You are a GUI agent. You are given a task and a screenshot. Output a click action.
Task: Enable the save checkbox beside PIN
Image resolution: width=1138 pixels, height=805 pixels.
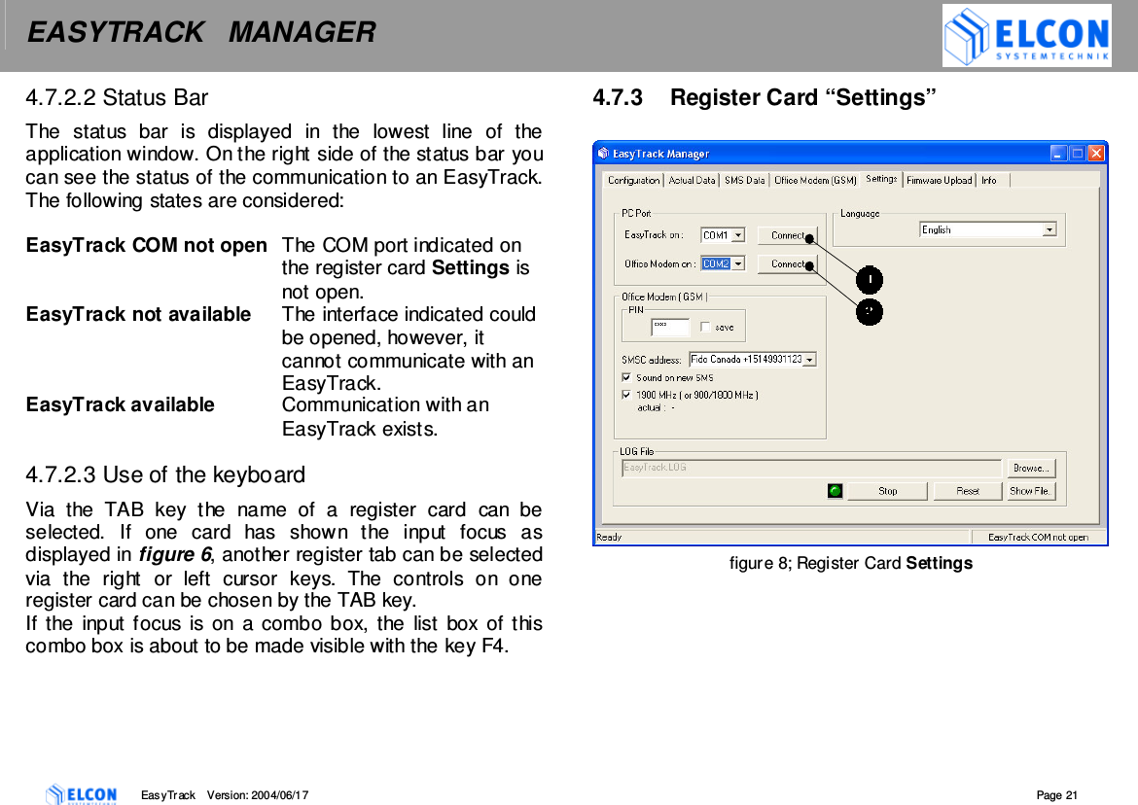point(705,327)
